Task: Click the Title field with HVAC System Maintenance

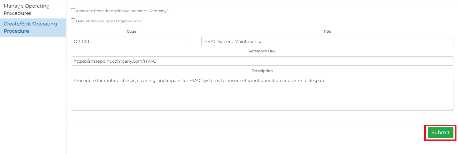Action: tap(327, 41)
